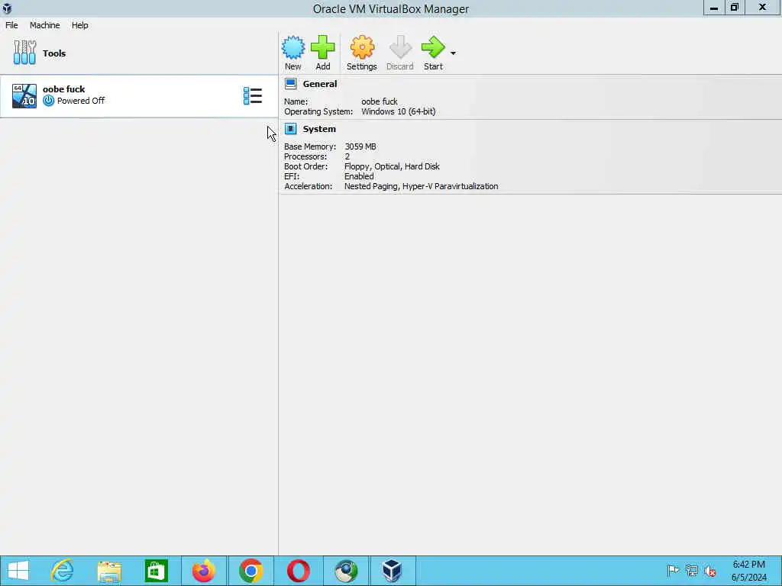782x586 pixels.
Task: Click the VirtualBox title bar app icon
Action: (7, 8)
